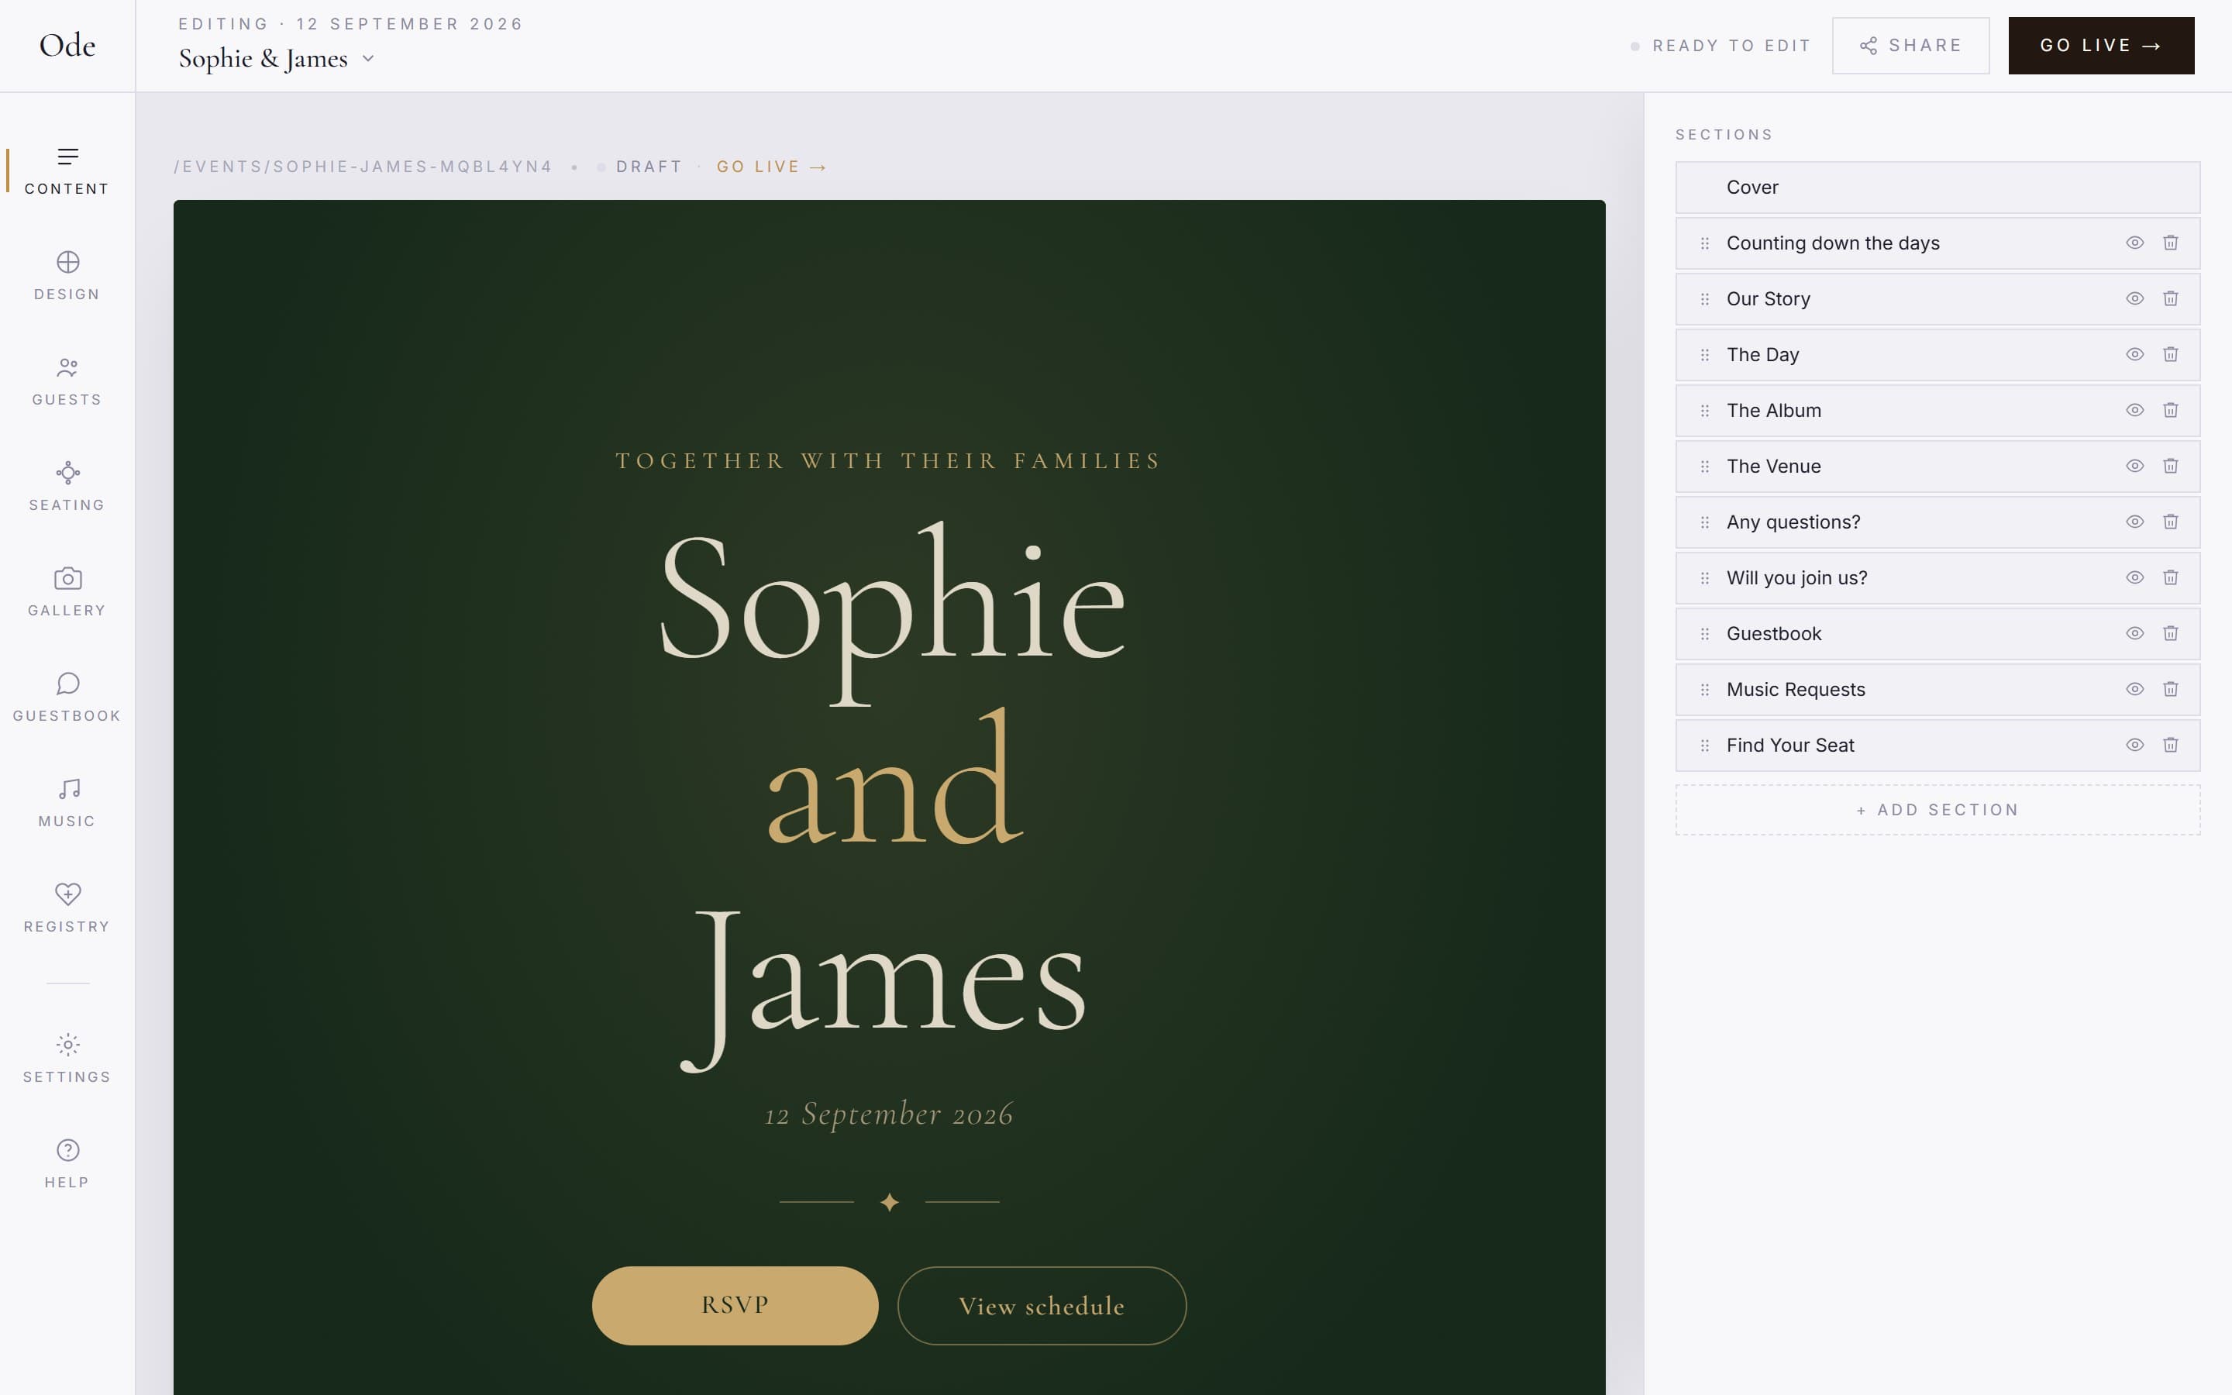2232x1395 pixels.
Task: Open the Help page
Action: click(67, 1164)
